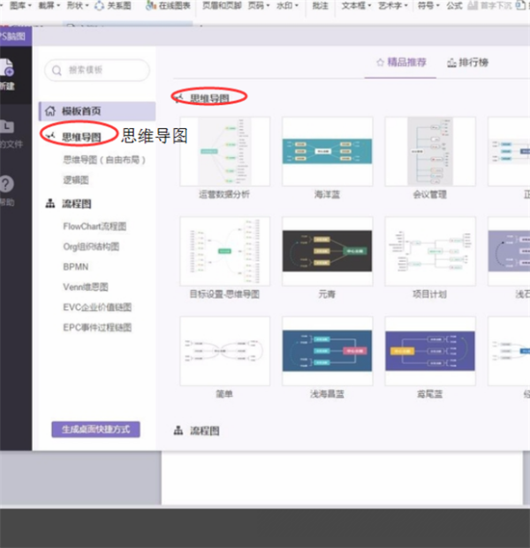Click the 思维导图 section heading above templates
The width and height of the screenshot is (530, 548).
click(x=209, y=98)
